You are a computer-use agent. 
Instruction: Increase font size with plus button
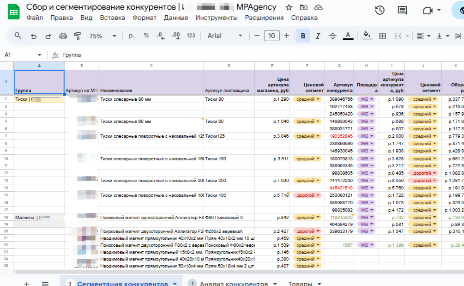[x=286, y=36]
